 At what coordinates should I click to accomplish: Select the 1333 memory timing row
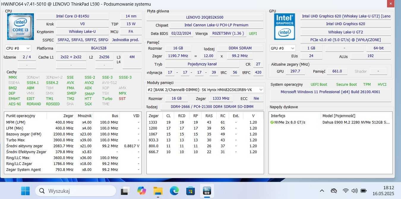[205, 122]
